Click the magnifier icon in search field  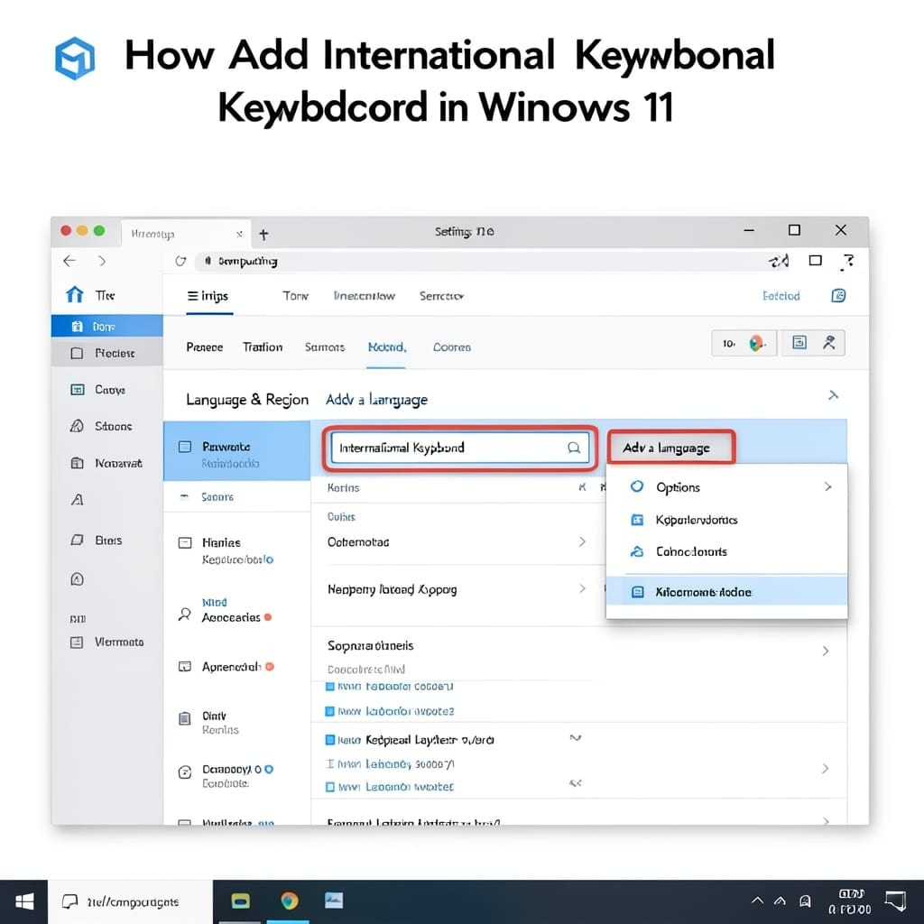[573, 448]
